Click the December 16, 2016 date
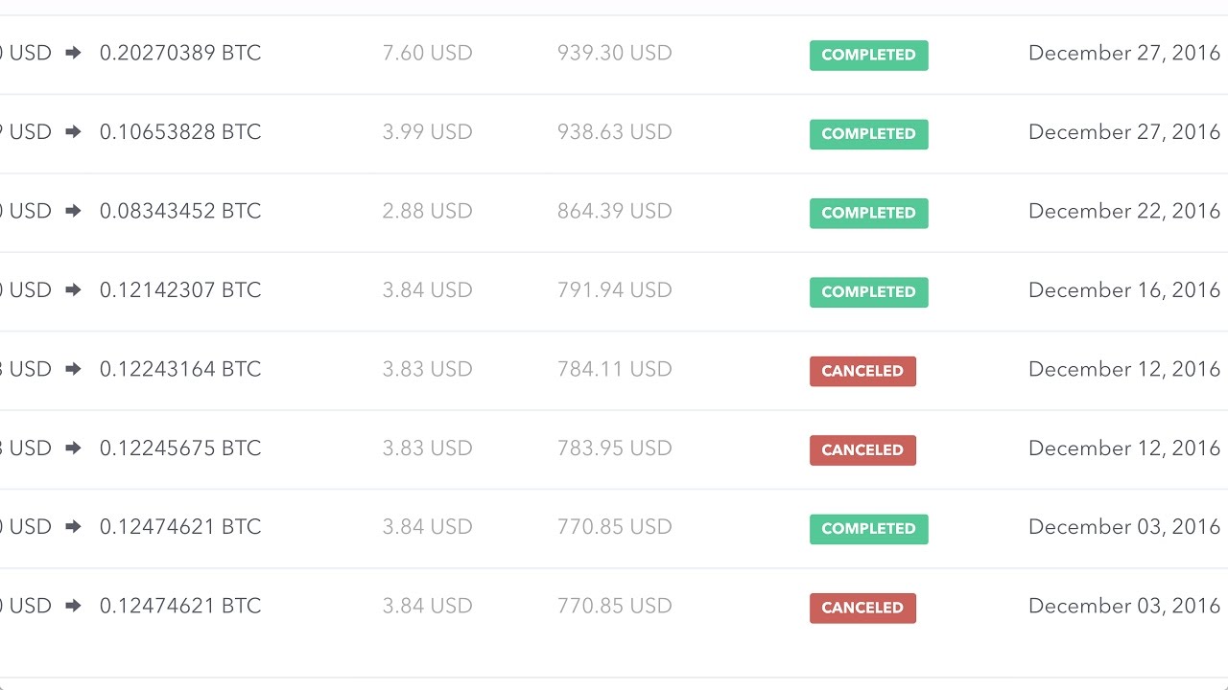 click(1123, 290)
